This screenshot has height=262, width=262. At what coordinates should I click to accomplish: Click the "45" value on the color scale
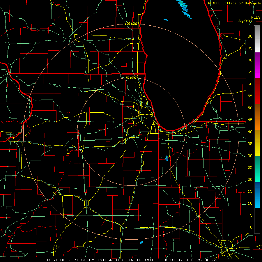[x=250, y=120]
